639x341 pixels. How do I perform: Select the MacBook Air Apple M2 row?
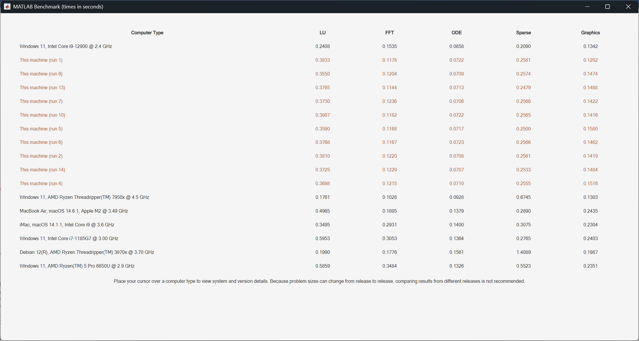click(74, 211)
